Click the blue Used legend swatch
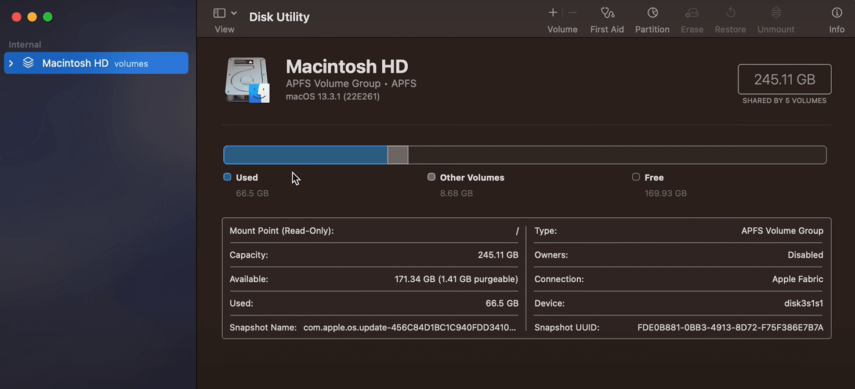Screen dimensions: 855x389 point(227,177)
